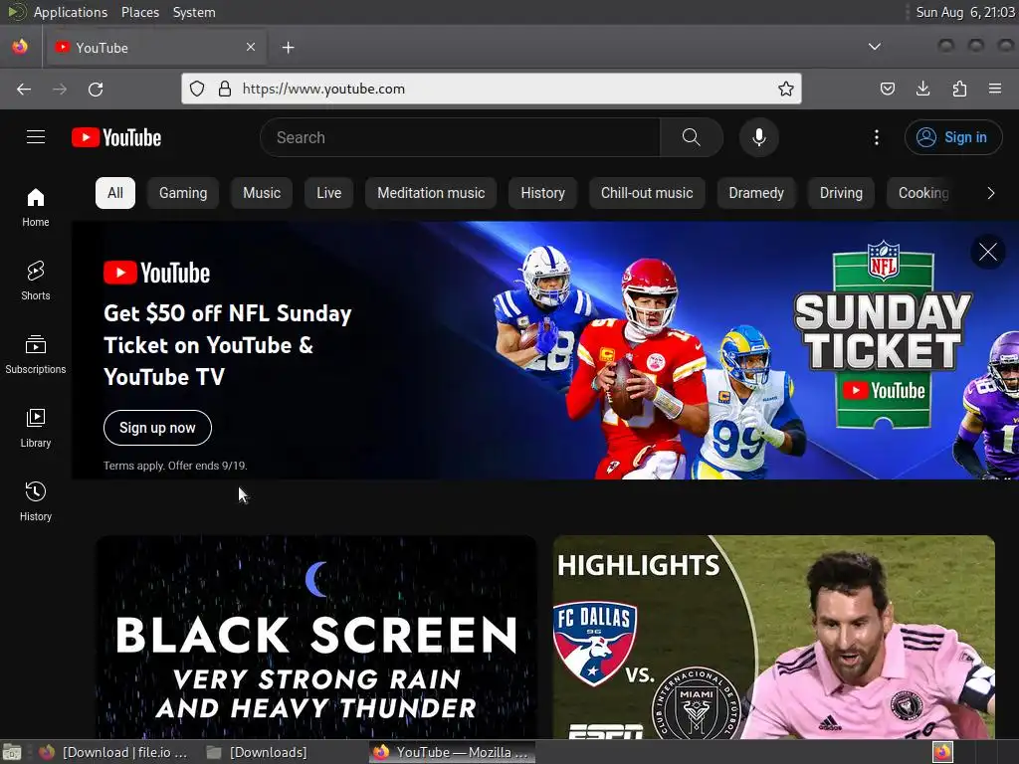Go to Home in the sidebar
This screenshot has height=764, width=1019.
(x=35, y=207)
